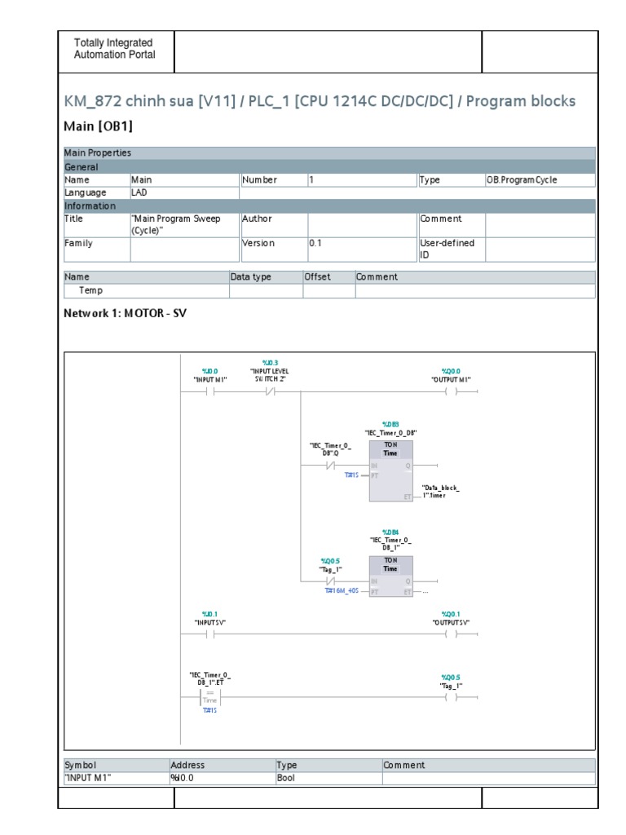Select the "Tag_1" output coil at %Q0.5
Screen dimensions: 626x835
tap(451, 697)
